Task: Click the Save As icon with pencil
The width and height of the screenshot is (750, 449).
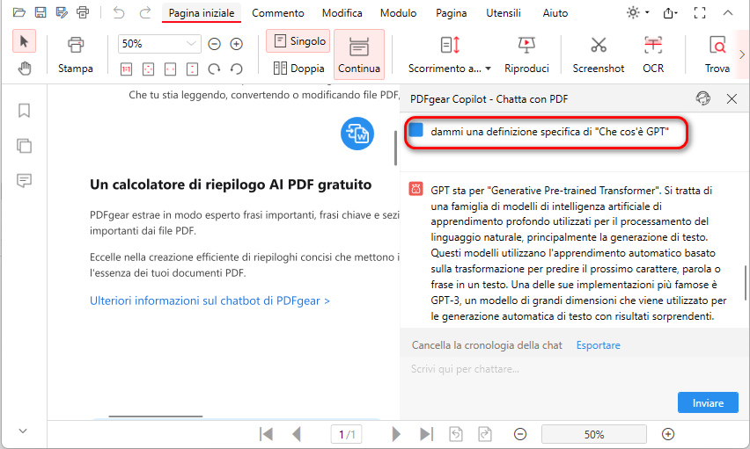Action: tap(62, 12)
